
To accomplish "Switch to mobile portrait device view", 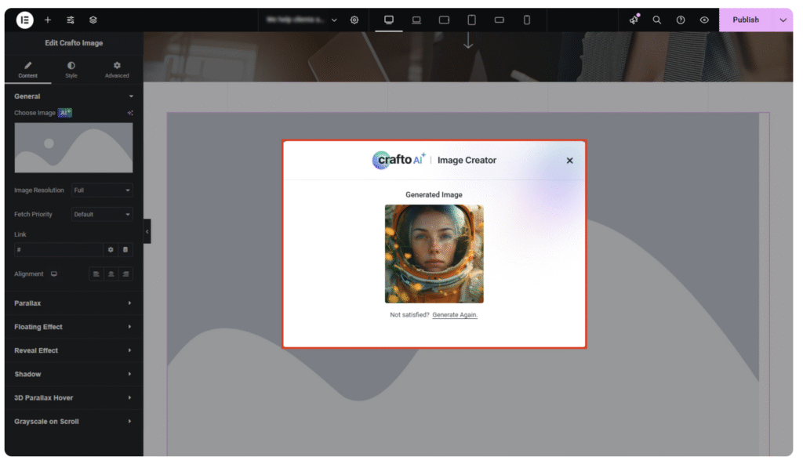I will point(527,20).
